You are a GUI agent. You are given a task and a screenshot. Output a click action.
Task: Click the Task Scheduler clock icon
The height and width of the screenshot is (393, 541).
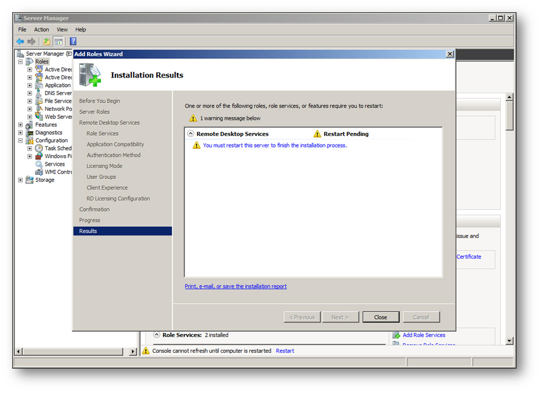click(x=39, y=149)
